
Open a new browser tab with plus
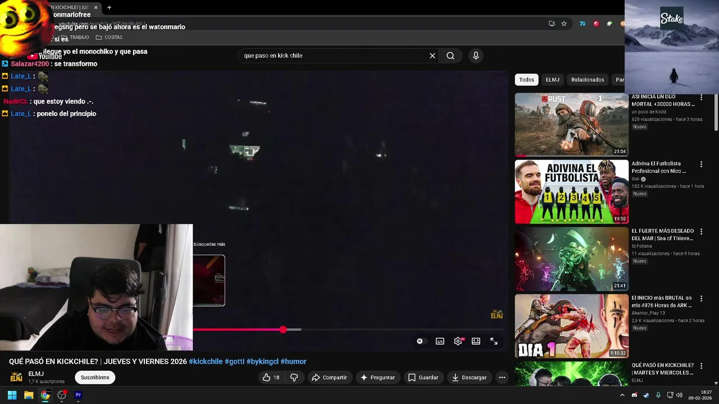click(x=109, y=7)
